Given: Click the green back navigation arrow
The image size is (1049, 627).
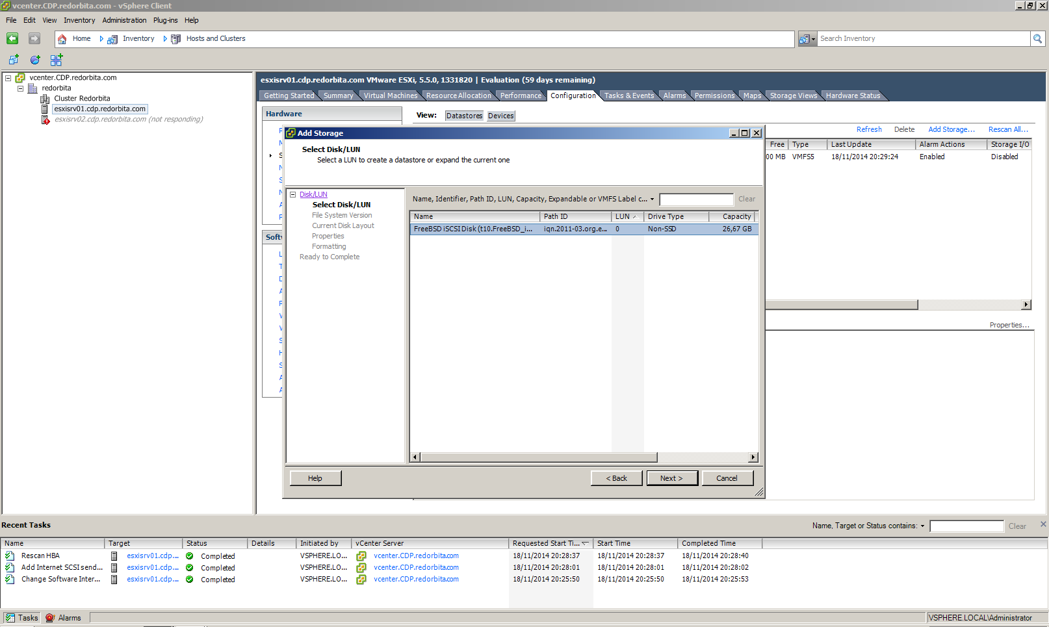Looking at the screenshot, I should (x=12, y=39).
